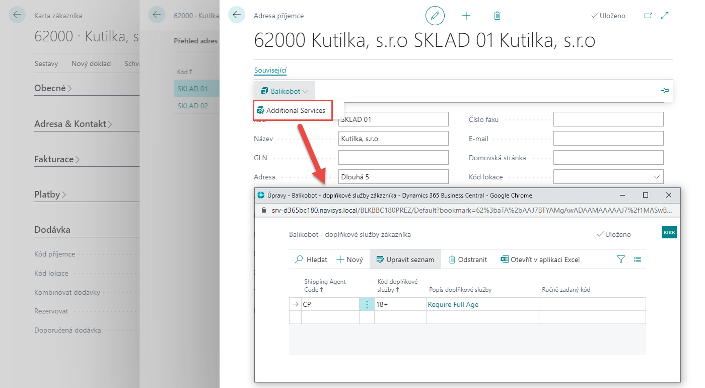Expand the Fakturace section
The image size is (705, 388).
click(57, 159)
